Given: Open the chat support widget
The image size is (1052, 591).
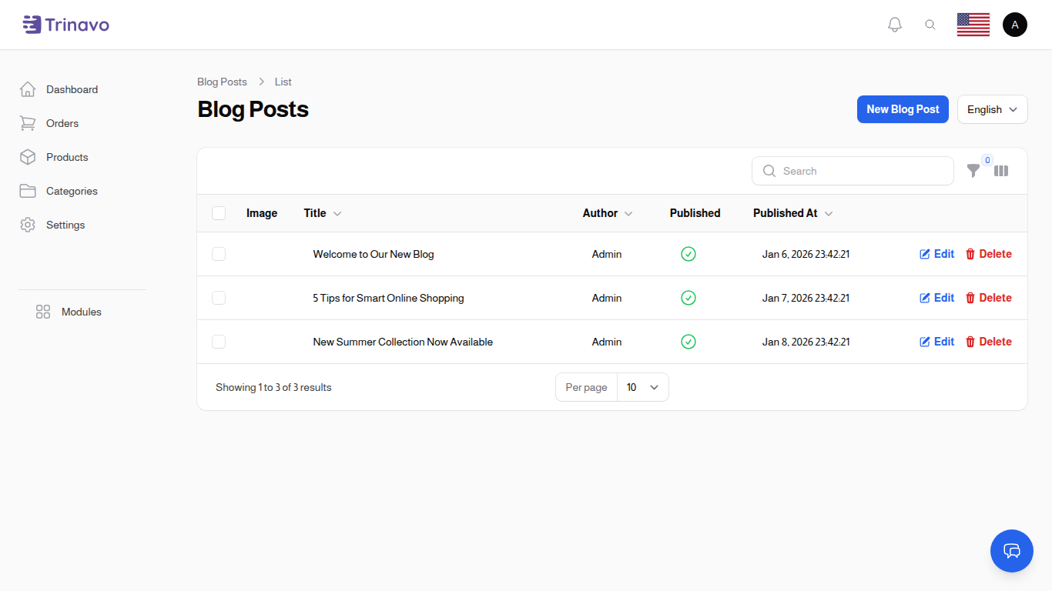Looking at the screenshot, I should point(1011,551).
